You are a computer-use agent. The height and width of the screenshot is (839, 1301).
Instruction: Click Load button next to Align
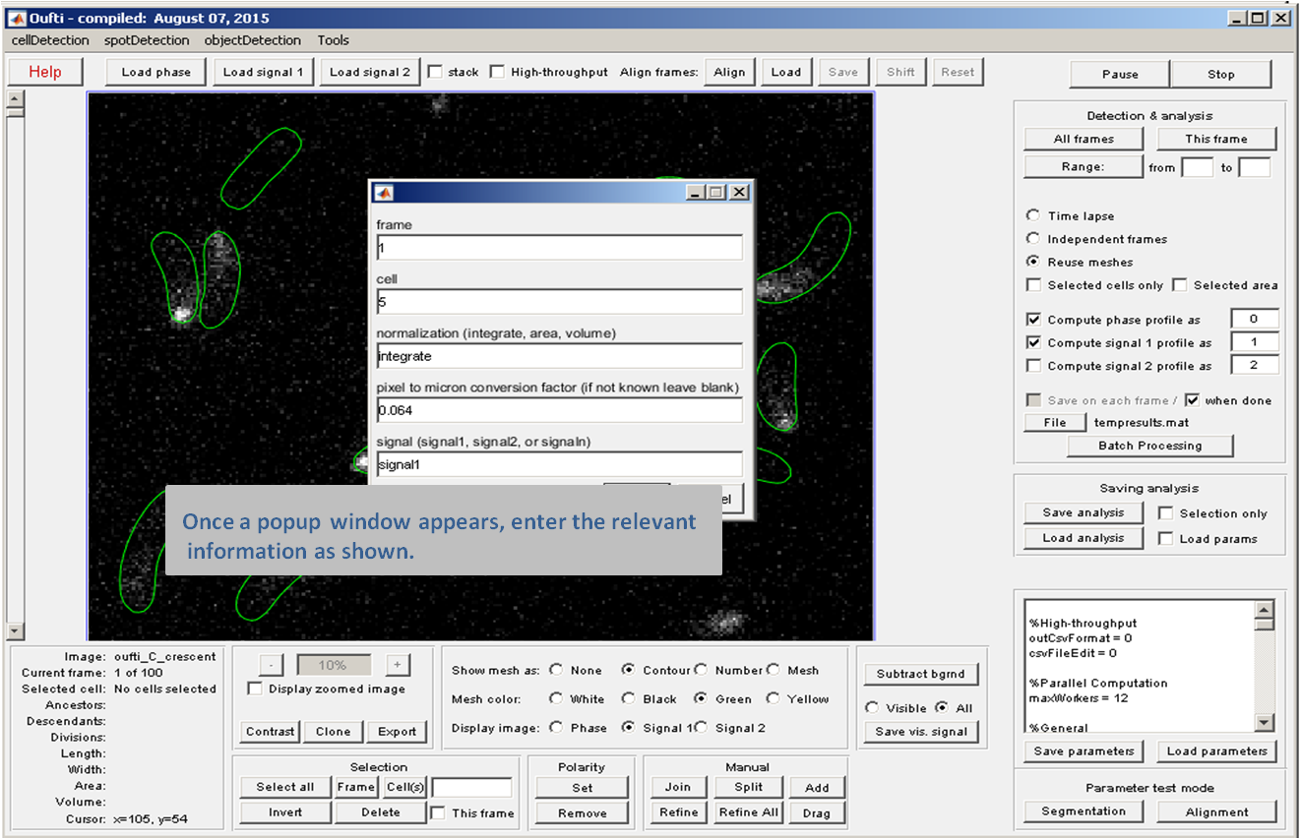point(786,72)
